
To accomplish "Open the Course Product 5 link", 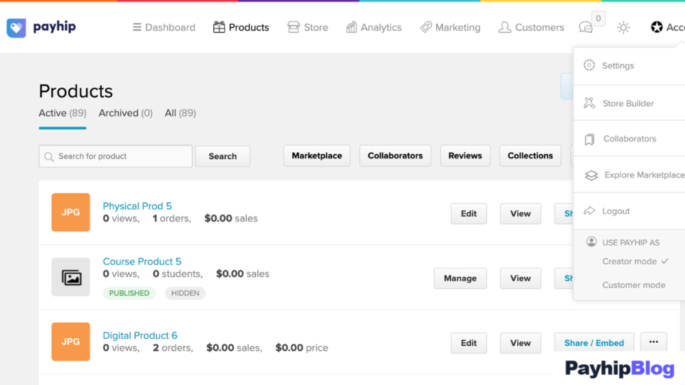I will [142, 261].
